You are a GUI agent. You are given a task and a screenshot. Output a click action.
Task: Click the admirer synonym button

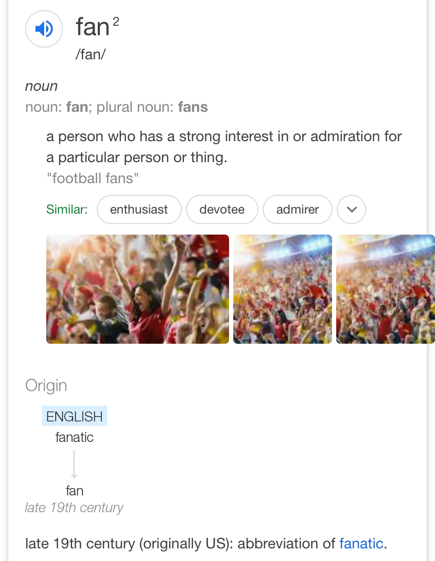tap(297, 209)
